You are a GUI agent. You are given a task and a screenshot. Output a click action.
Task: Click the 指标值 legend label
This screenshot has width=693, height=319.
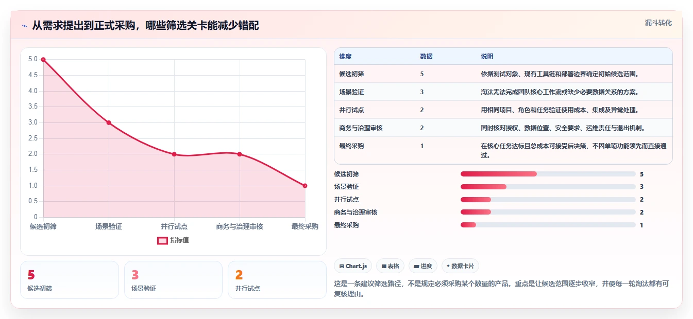tap(179, 240)
